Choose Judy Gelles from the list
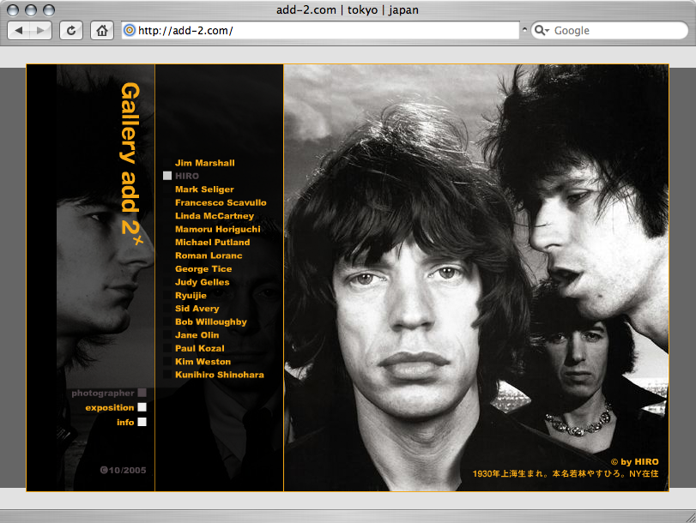 202,282
